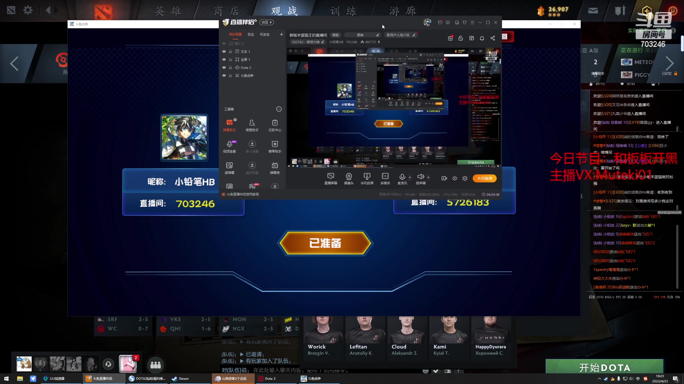Switch to 可改名 scene tab
684x384 pixels.
(x=265, y=34)
